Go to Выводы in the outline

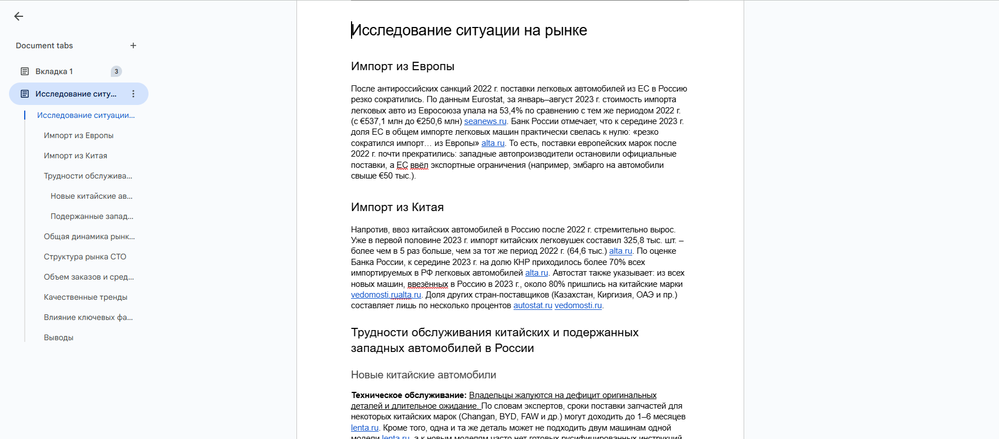[x=58, y=337]
